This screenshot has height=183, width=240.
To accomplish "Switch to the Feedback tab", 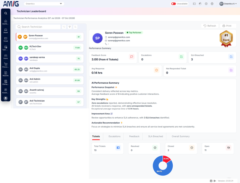I will 134,136.
